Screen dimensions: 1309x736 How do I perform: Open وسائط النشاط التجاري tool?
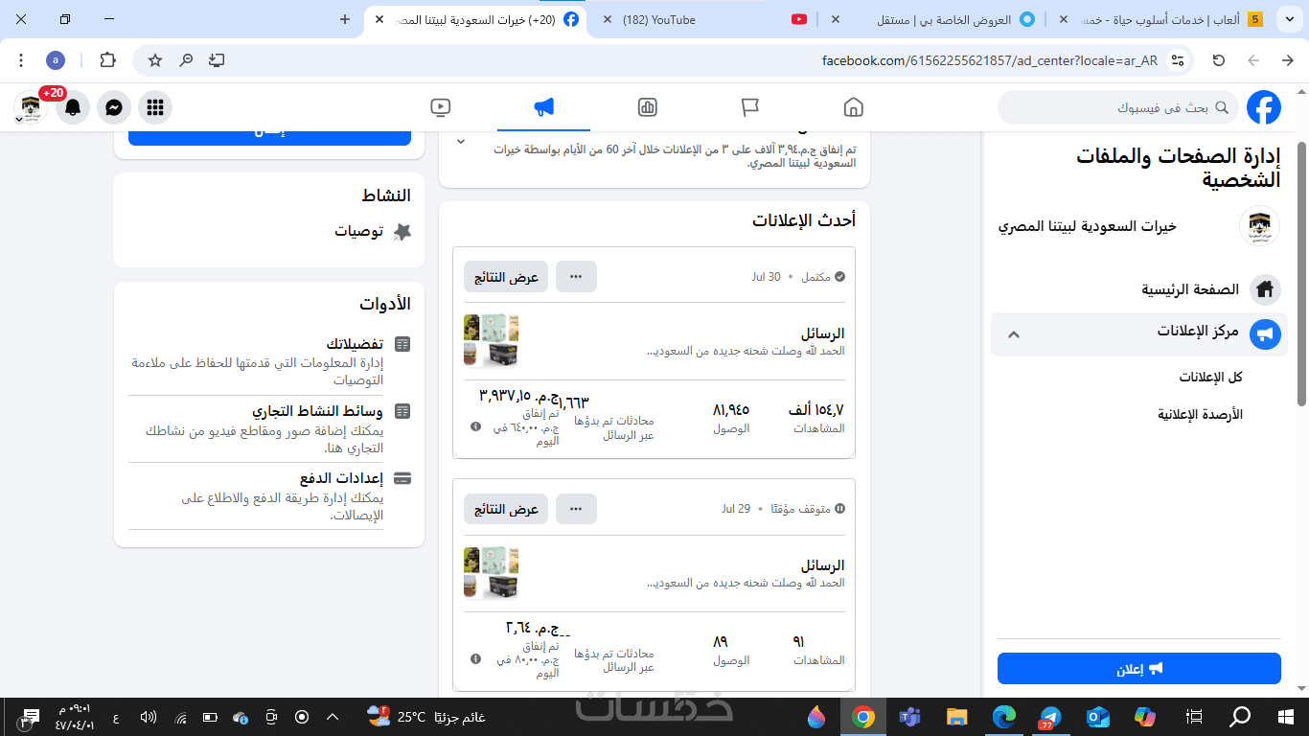point(269,428)
